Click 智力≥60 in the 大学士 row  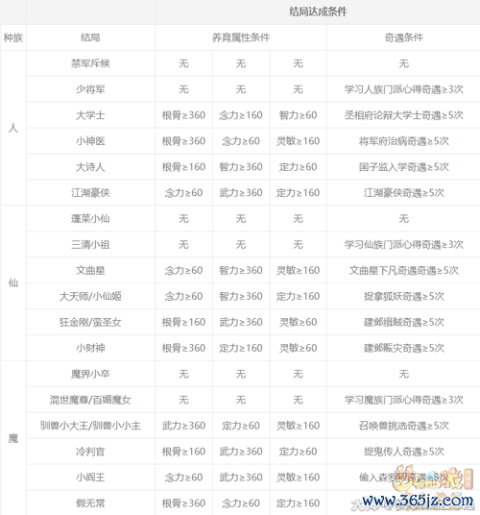pyautogui.click(x=298, y=115)
